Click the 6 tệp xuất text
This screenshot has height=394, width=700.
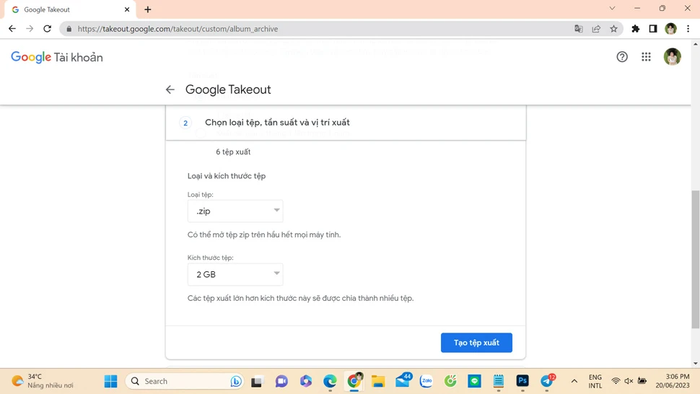point(233,152)
